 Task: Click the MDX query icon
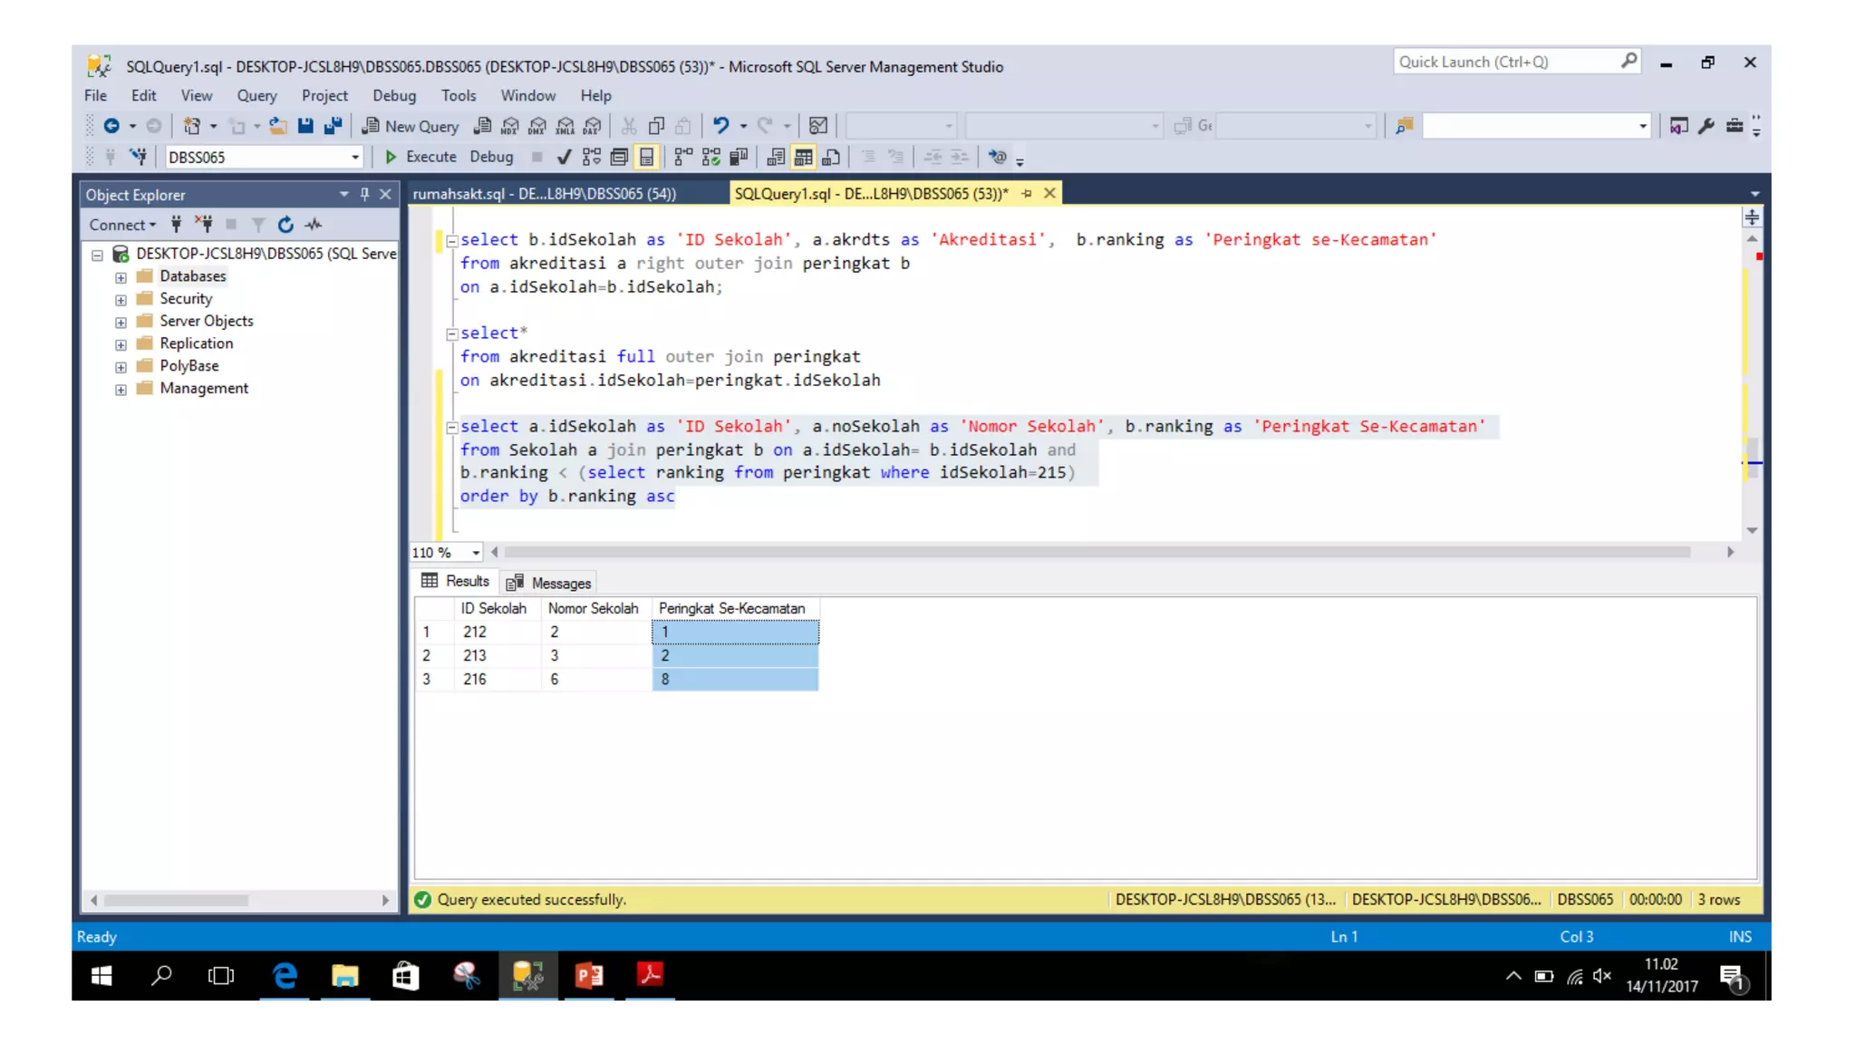(x=510, y=126)
